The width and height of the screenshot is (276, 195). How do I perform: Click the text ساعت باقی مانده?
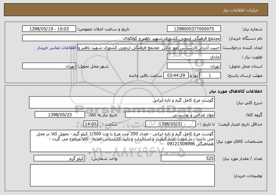pos(146,75)
